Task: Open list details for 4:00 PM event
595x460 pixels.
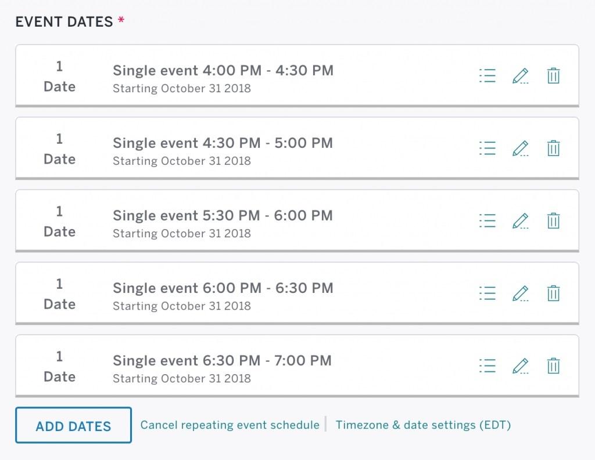Action: 488,76
